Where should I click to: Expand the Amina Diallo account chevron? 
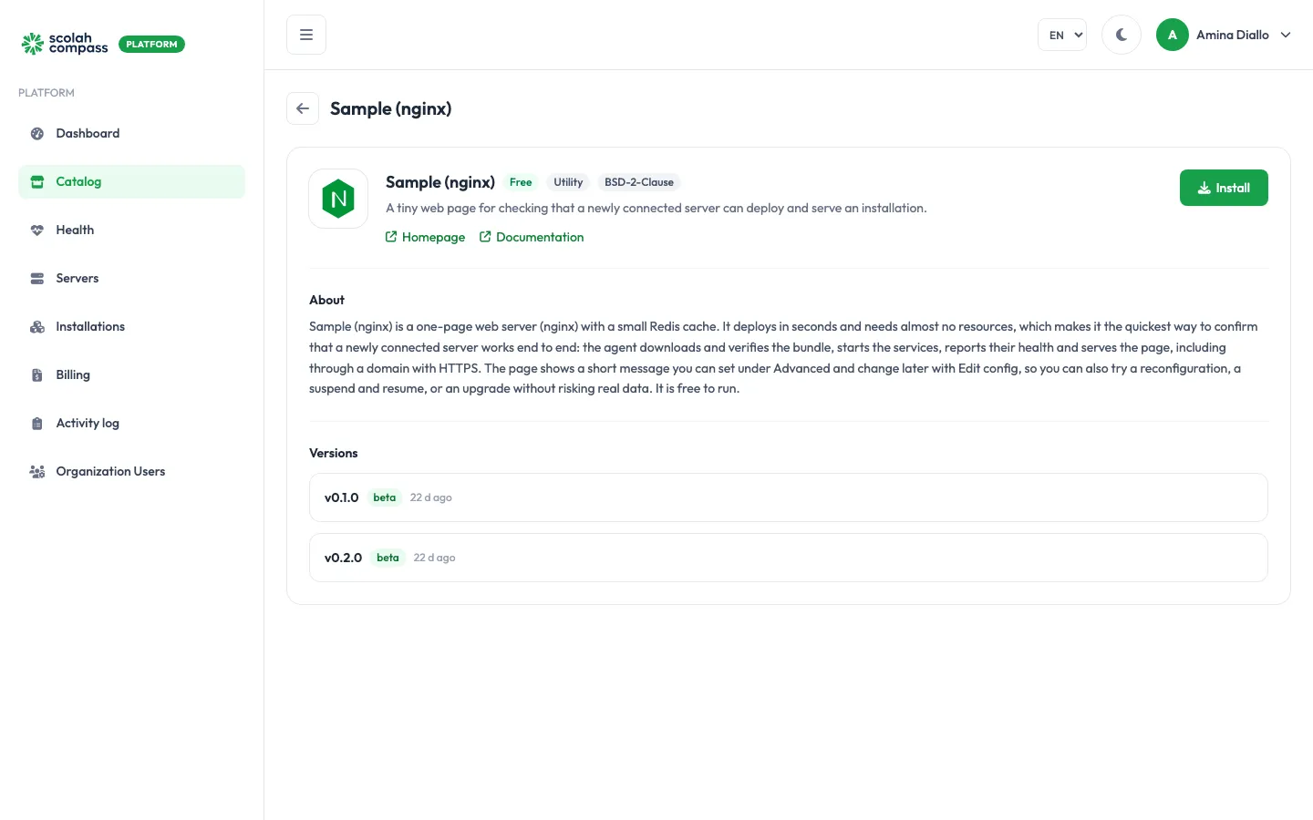[1286, 35]
